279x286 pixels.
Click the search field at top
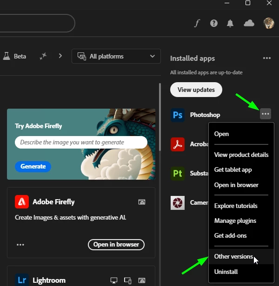pos(37,23)
